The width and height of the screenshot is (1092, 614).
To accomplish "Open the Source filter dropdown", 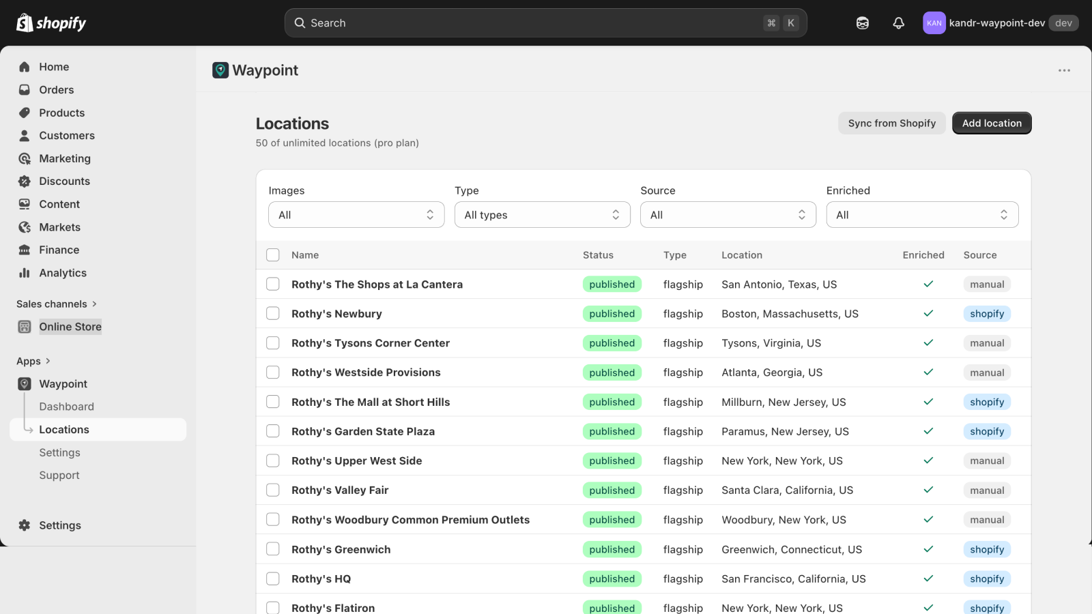I will 728,215.
